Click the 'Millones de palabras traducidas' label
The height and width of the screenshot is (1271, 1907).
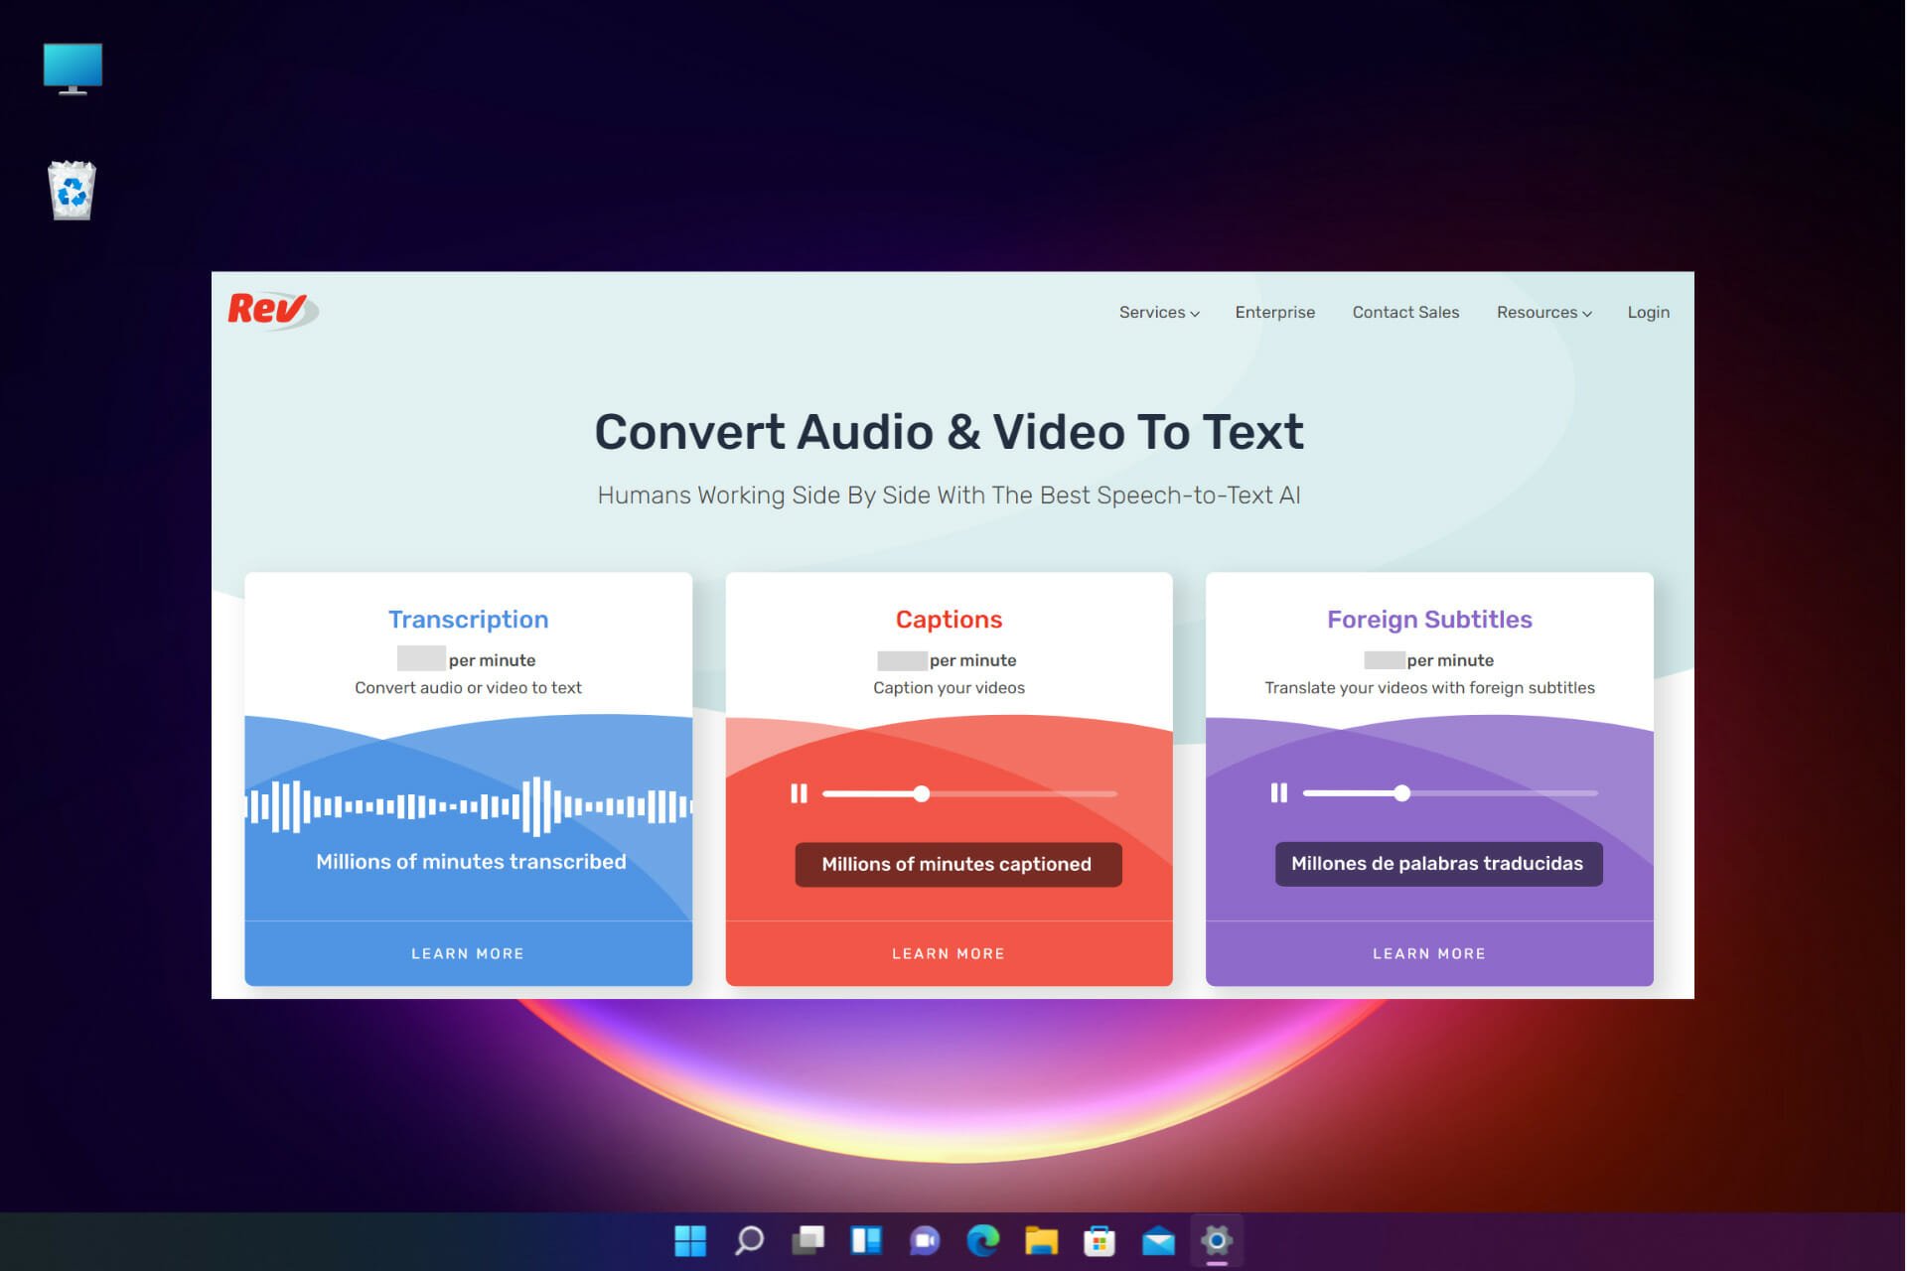[1438, 863]
